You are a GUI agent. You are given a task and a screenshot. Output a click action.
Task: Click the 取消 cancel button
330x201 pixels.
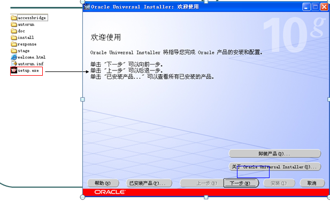pyautogui.click(x=312, y=183)
